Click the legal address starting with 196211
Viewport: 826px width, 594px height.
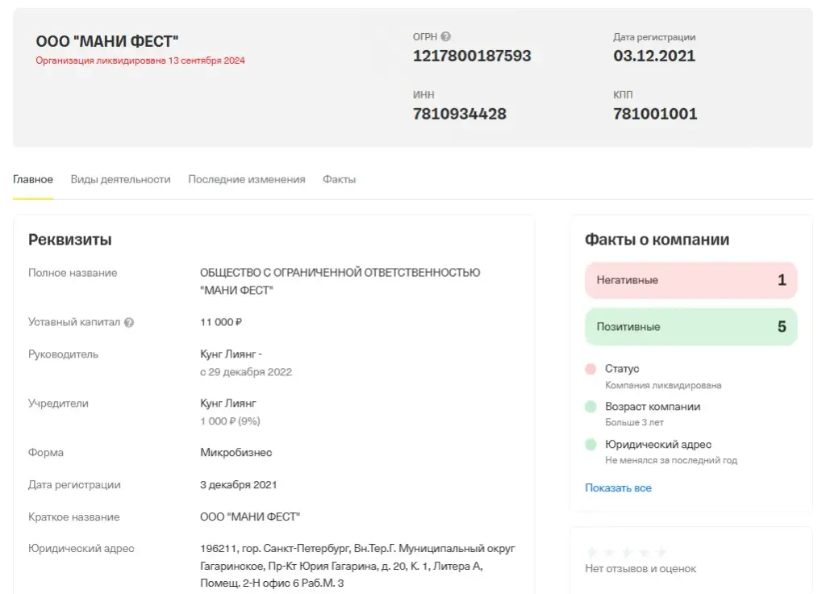357,566
